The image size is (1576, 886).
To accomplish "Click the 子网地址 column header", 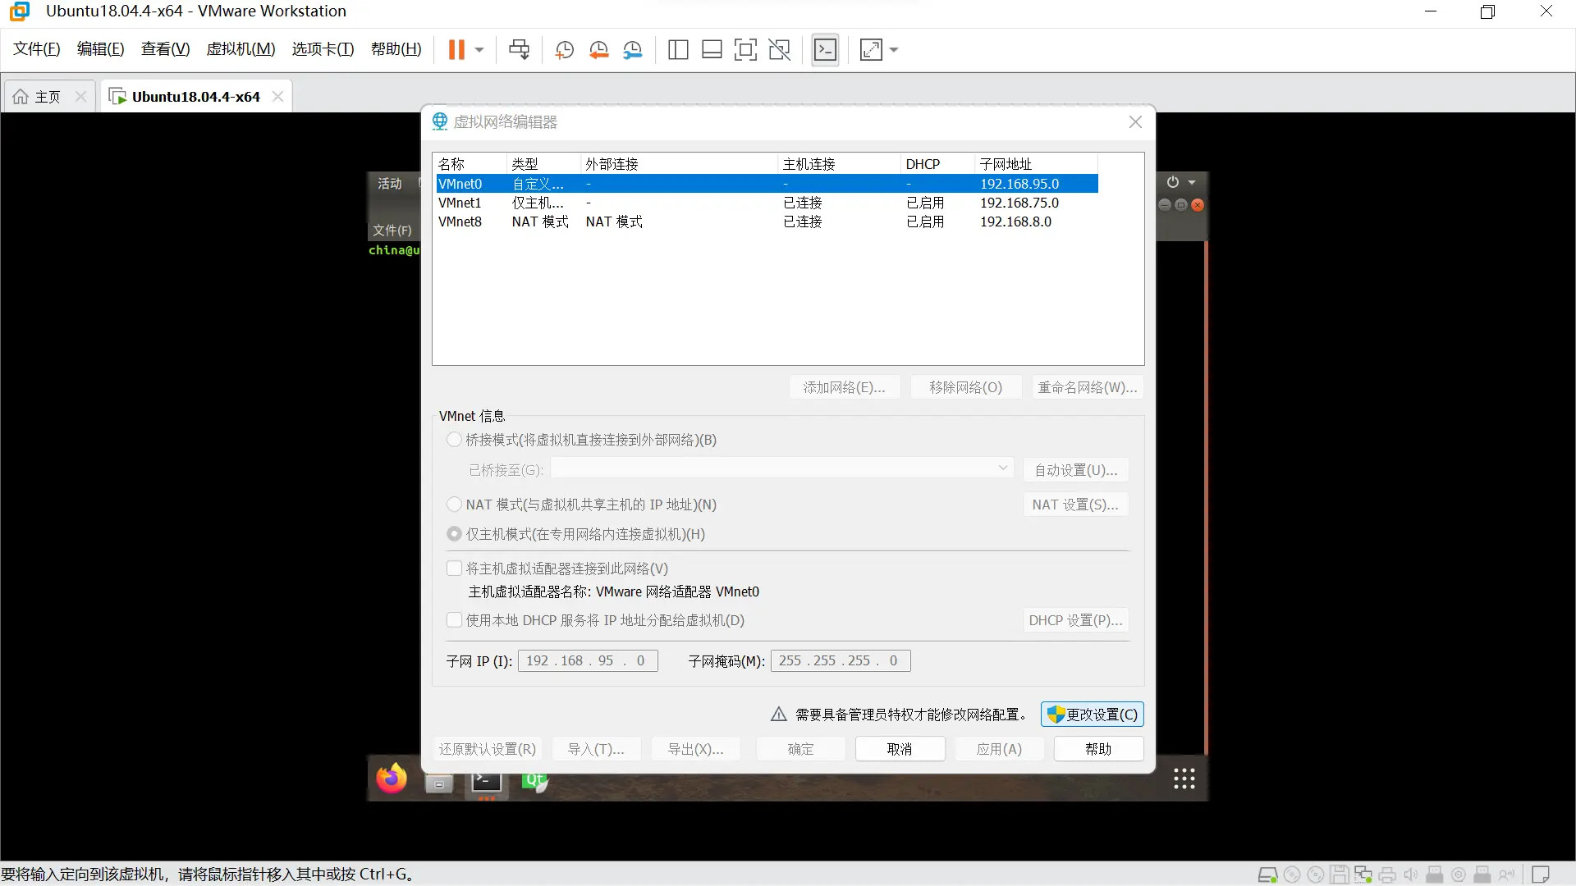I will tap(1036, 164).
